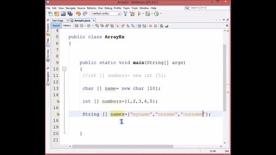Click the editor split toggle button at right
The image size is (276, 155).
click(x=227, y=26)
